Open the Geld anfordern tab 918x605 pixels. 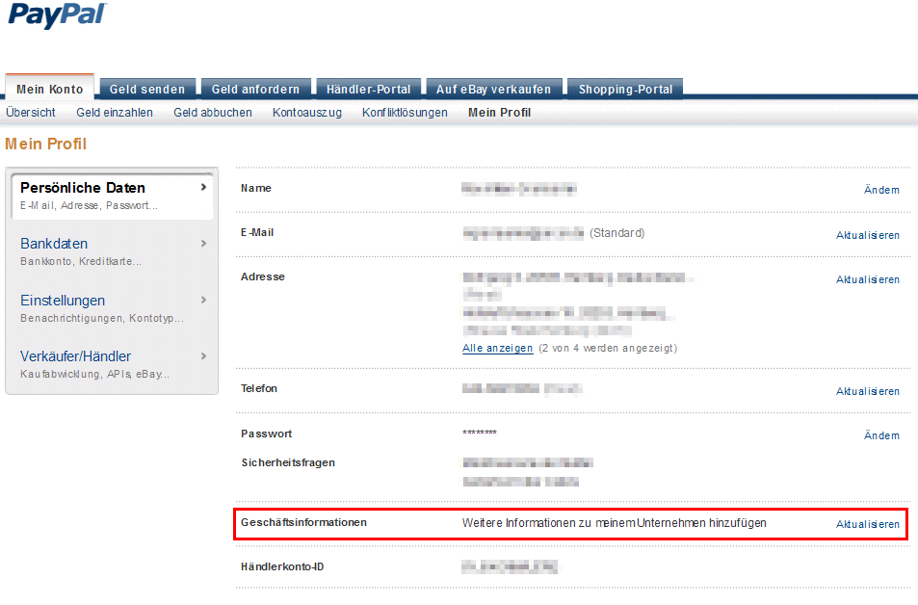click(256, 89)
